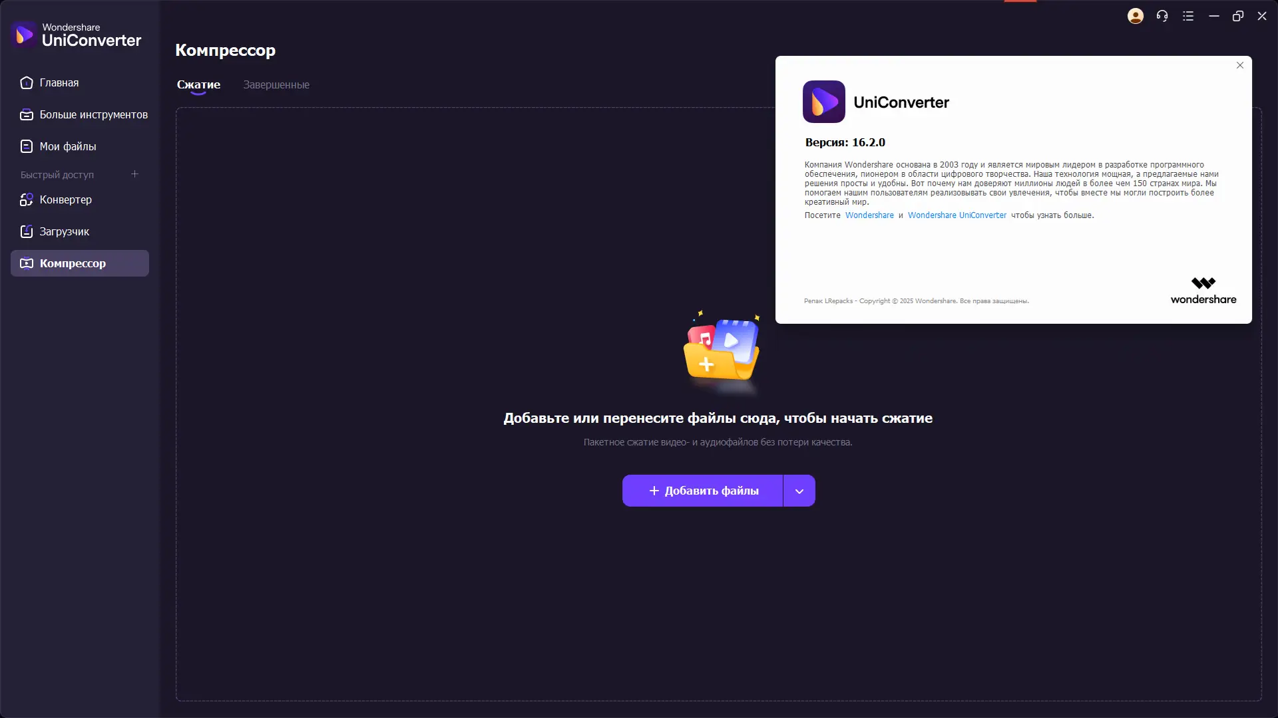The height and width of the screenshot is (718, 1278).
Task: Open the Wondershare link in About dialog
Action: click(x=869, y=215)
